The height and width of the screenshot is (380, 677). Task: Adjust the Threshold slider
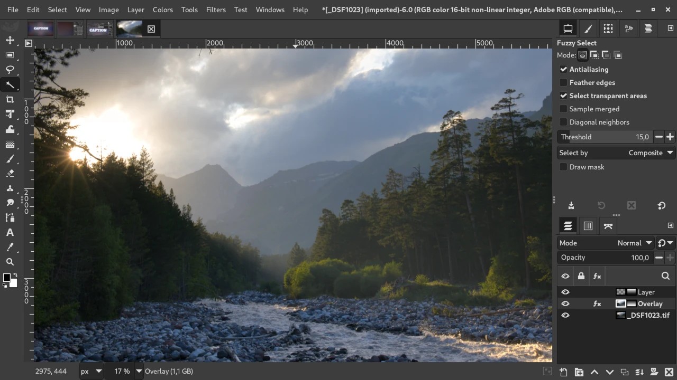click(605, 137)
